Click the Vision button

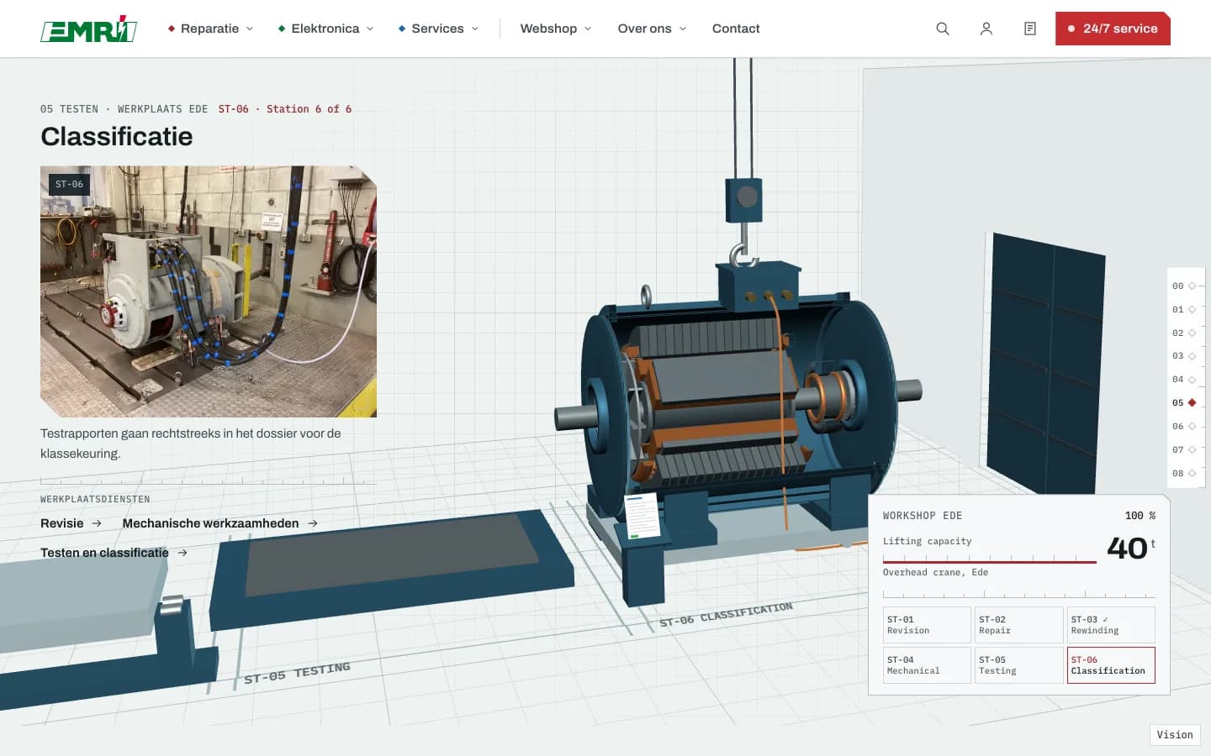(1175, 735)
